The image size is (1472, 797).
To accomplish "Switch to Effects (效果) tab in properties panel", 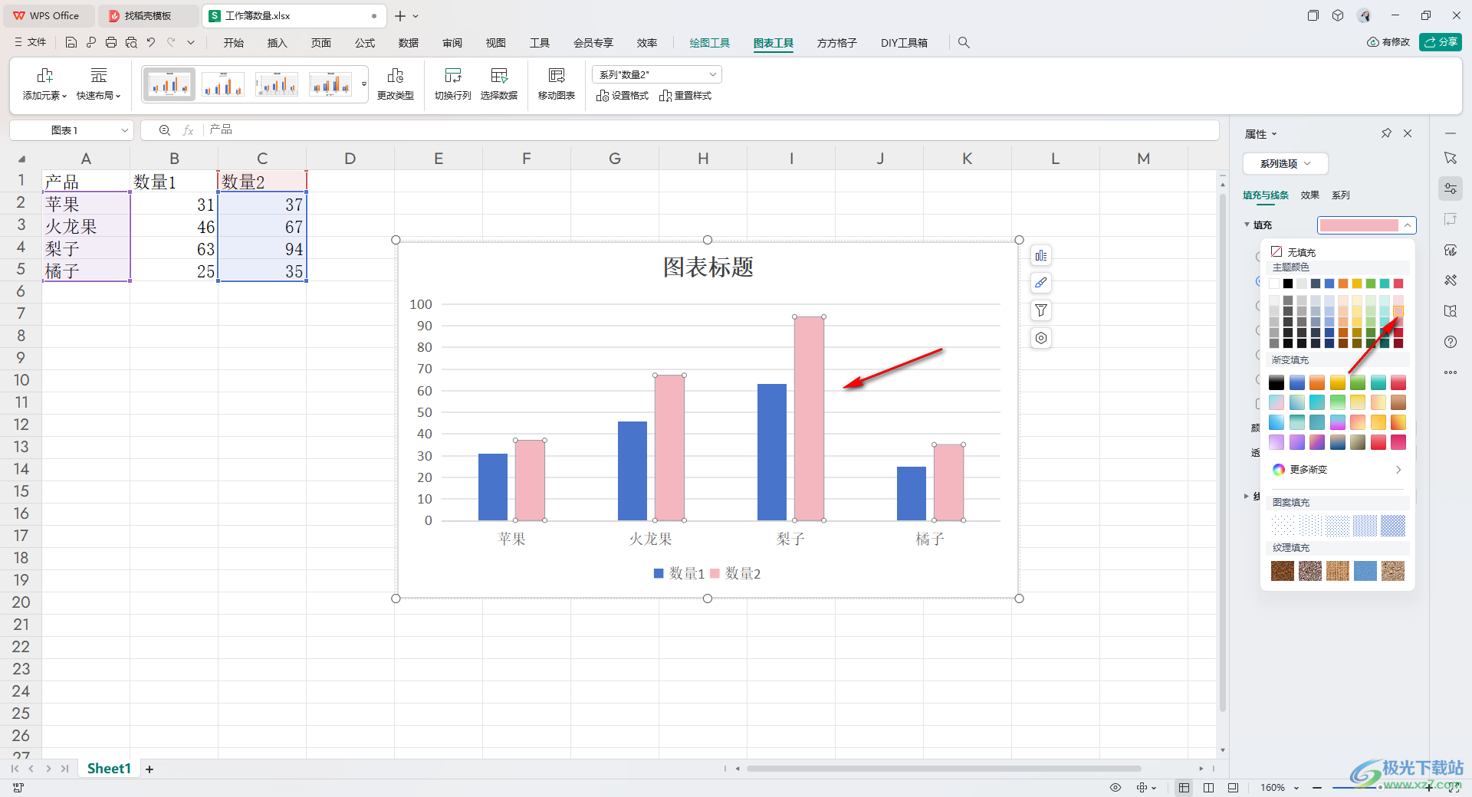I will coord(1310,195).
